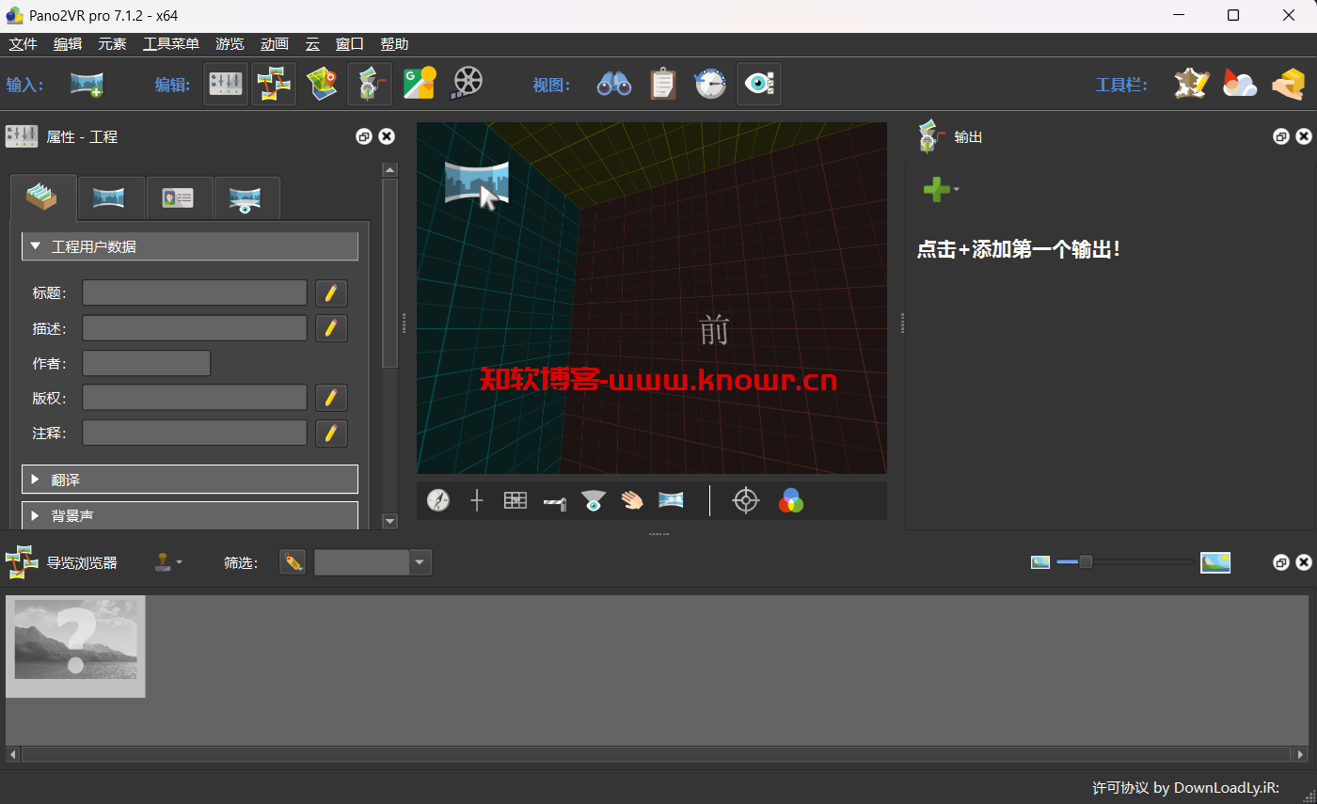Click the large thumbnail size icon
Image resolution: width=1317 pixels, height=804 pixels.
click(x=1215, y=562)
